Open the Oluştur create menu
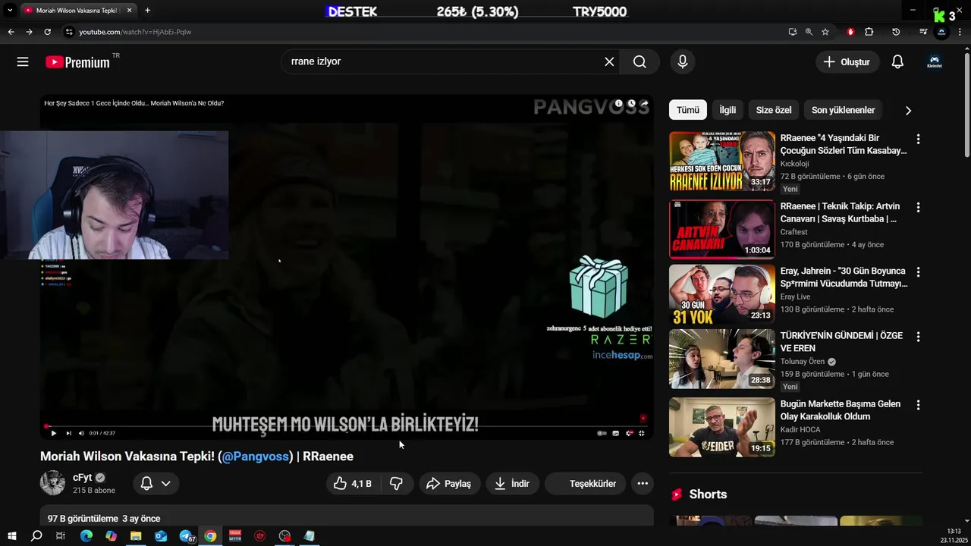Screen dimensions: 971x546 [847, 61]
